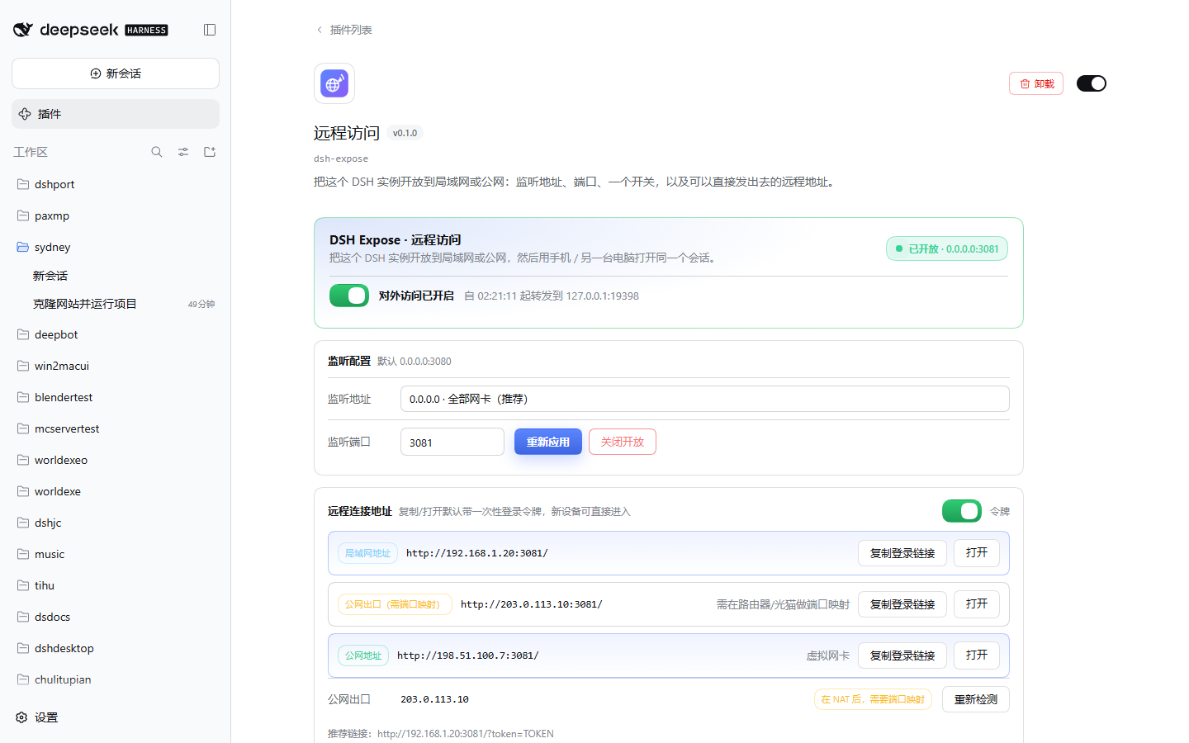Open paxmp folder icon
Viewport: 1189px width, 743px height.
click(23, 215)
